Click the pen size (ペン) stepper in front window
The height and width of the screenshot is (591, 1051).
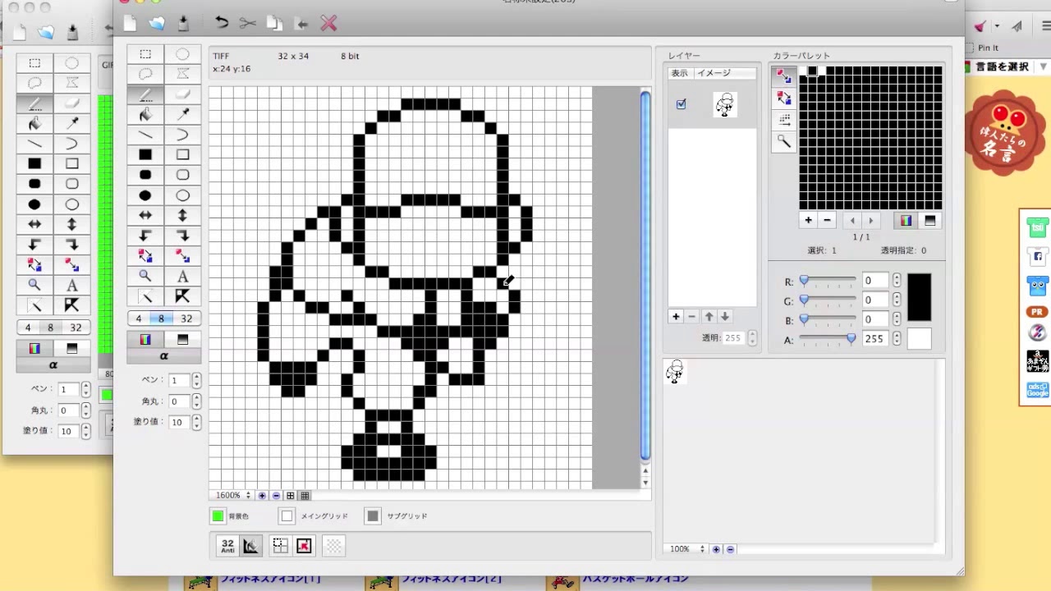coord(196,381)
